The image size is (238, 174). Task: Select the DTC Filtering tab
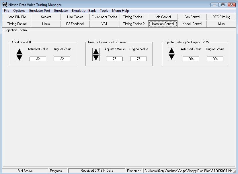coord(221,17)
